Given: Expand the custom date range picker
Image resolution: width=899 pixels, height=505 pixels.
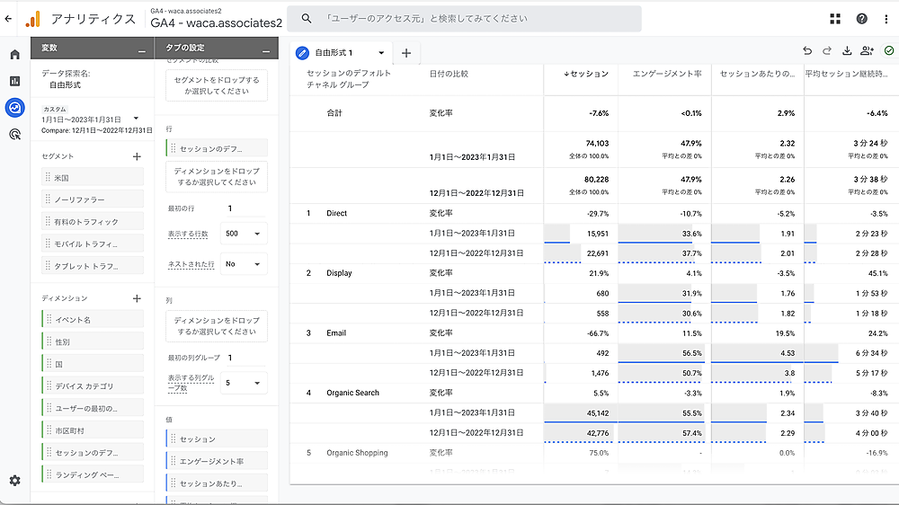Looking at the screenshot, I should coord(136,119).
